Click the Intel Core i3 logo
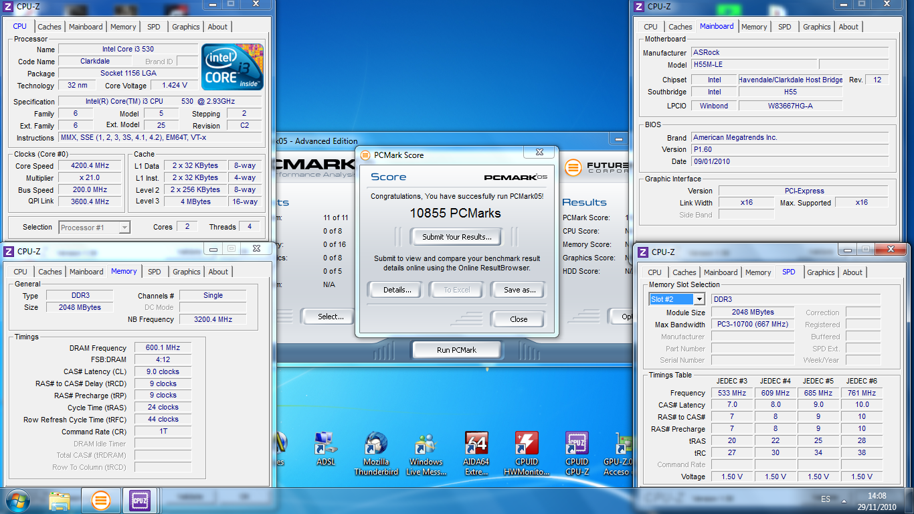The height and width of the screenshot is (514, 914). (x=233, y=67)
